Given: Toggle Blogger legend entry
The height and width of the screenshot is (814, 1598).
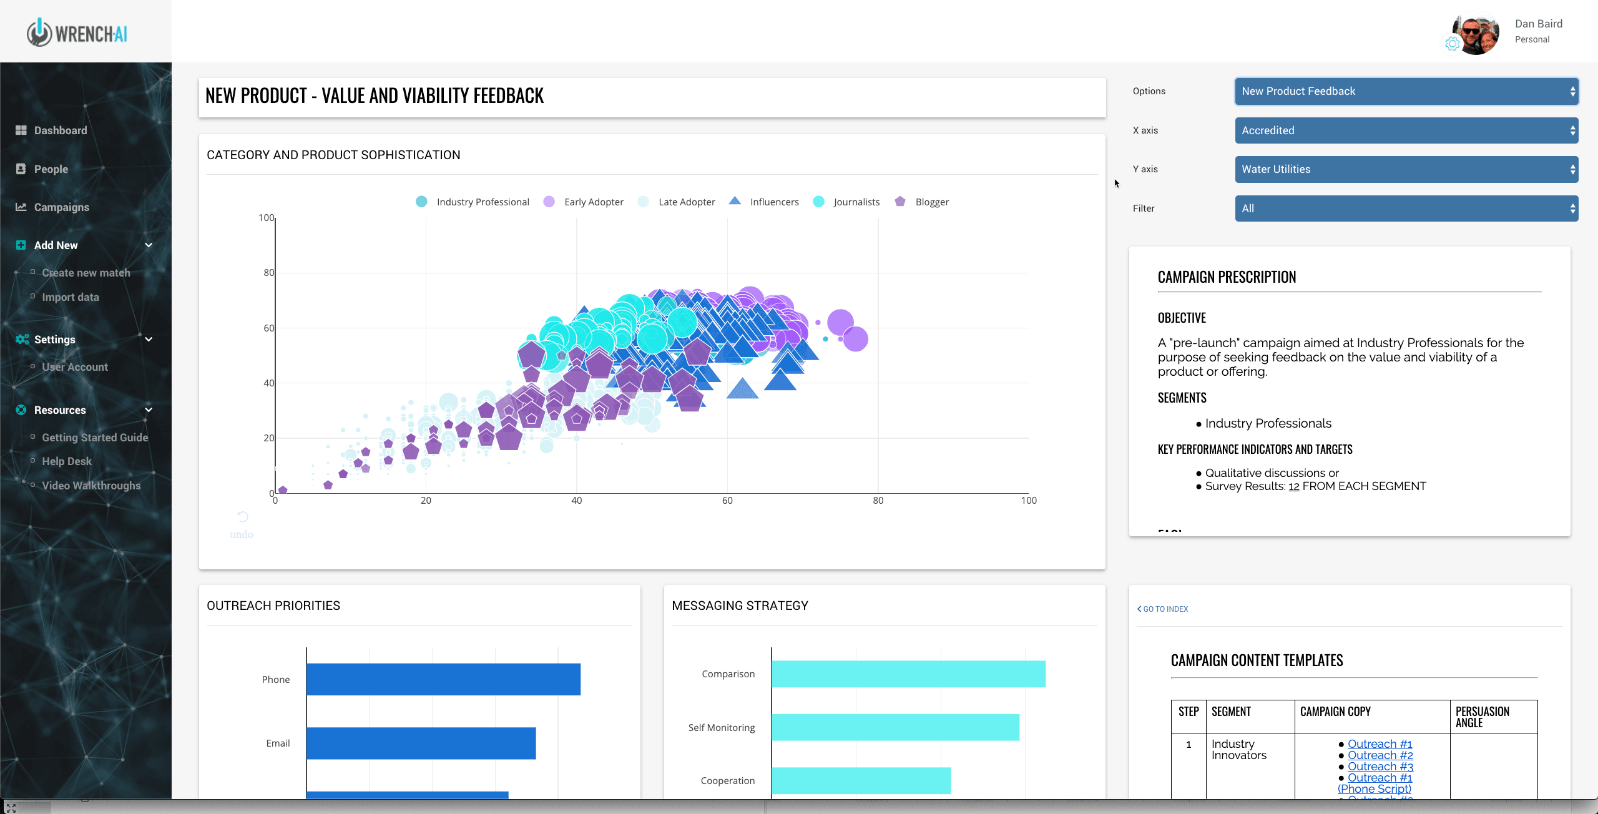Looking at the screenshot, I should [931, 202].
